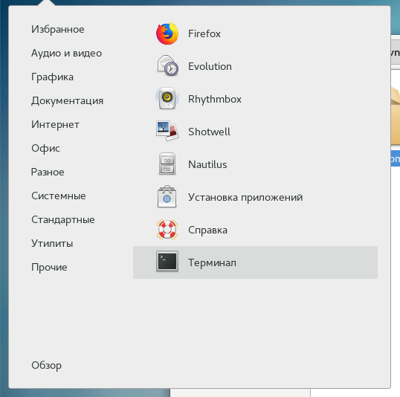The width and height of the screenshot is (400, 397).
Task: Click the Обзор link at bottom
Action: pyautogui.click(x=46, y=365)
